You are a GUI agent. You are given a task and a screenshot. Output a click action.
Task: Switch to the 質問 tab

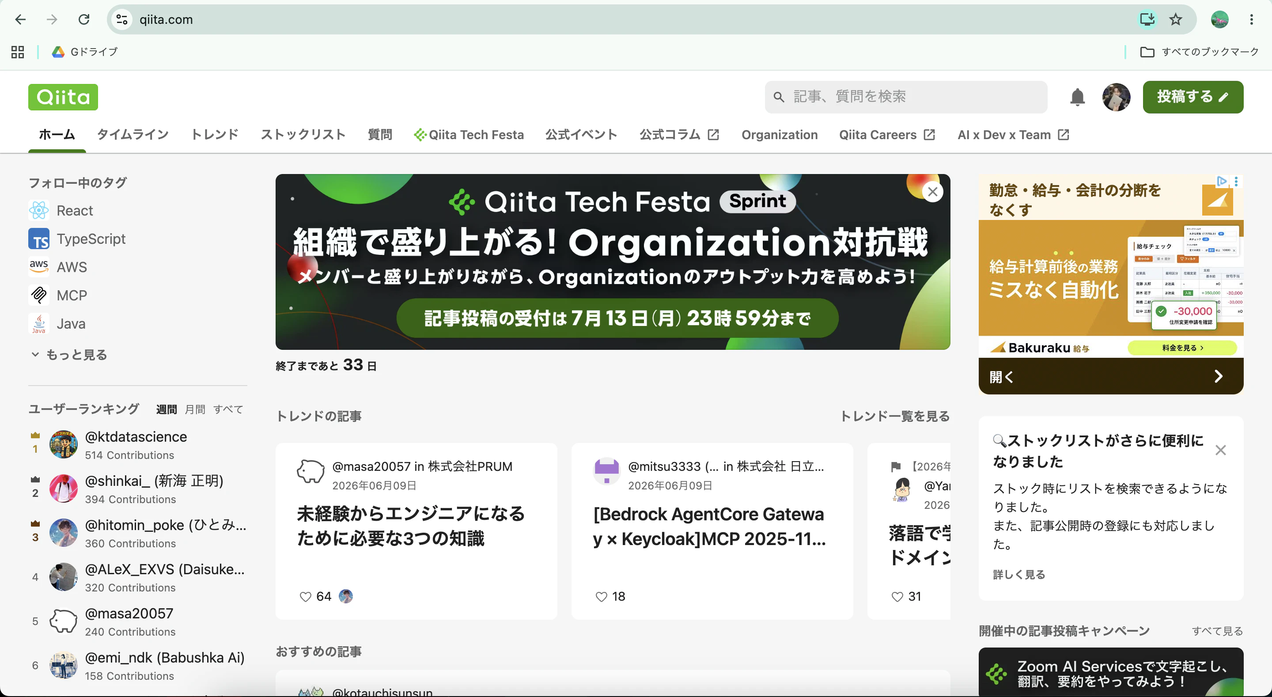380,134
